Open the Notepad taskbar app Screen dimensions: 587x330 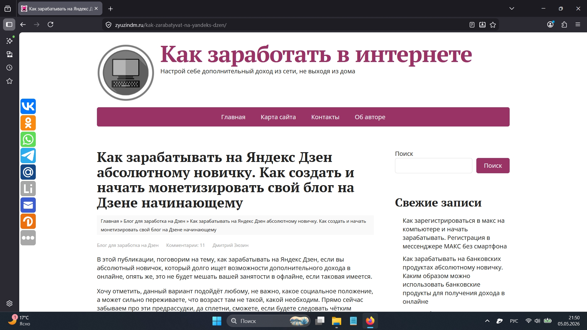click(x=353, y=321)
